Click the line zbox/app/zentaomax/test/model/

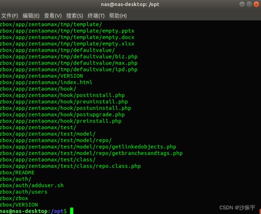[x=48, y=134]
